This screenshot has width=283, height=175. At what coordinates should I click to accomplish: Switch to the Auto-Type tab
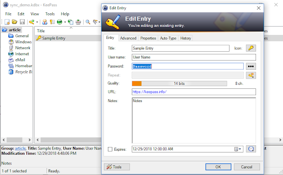(168, 38)
